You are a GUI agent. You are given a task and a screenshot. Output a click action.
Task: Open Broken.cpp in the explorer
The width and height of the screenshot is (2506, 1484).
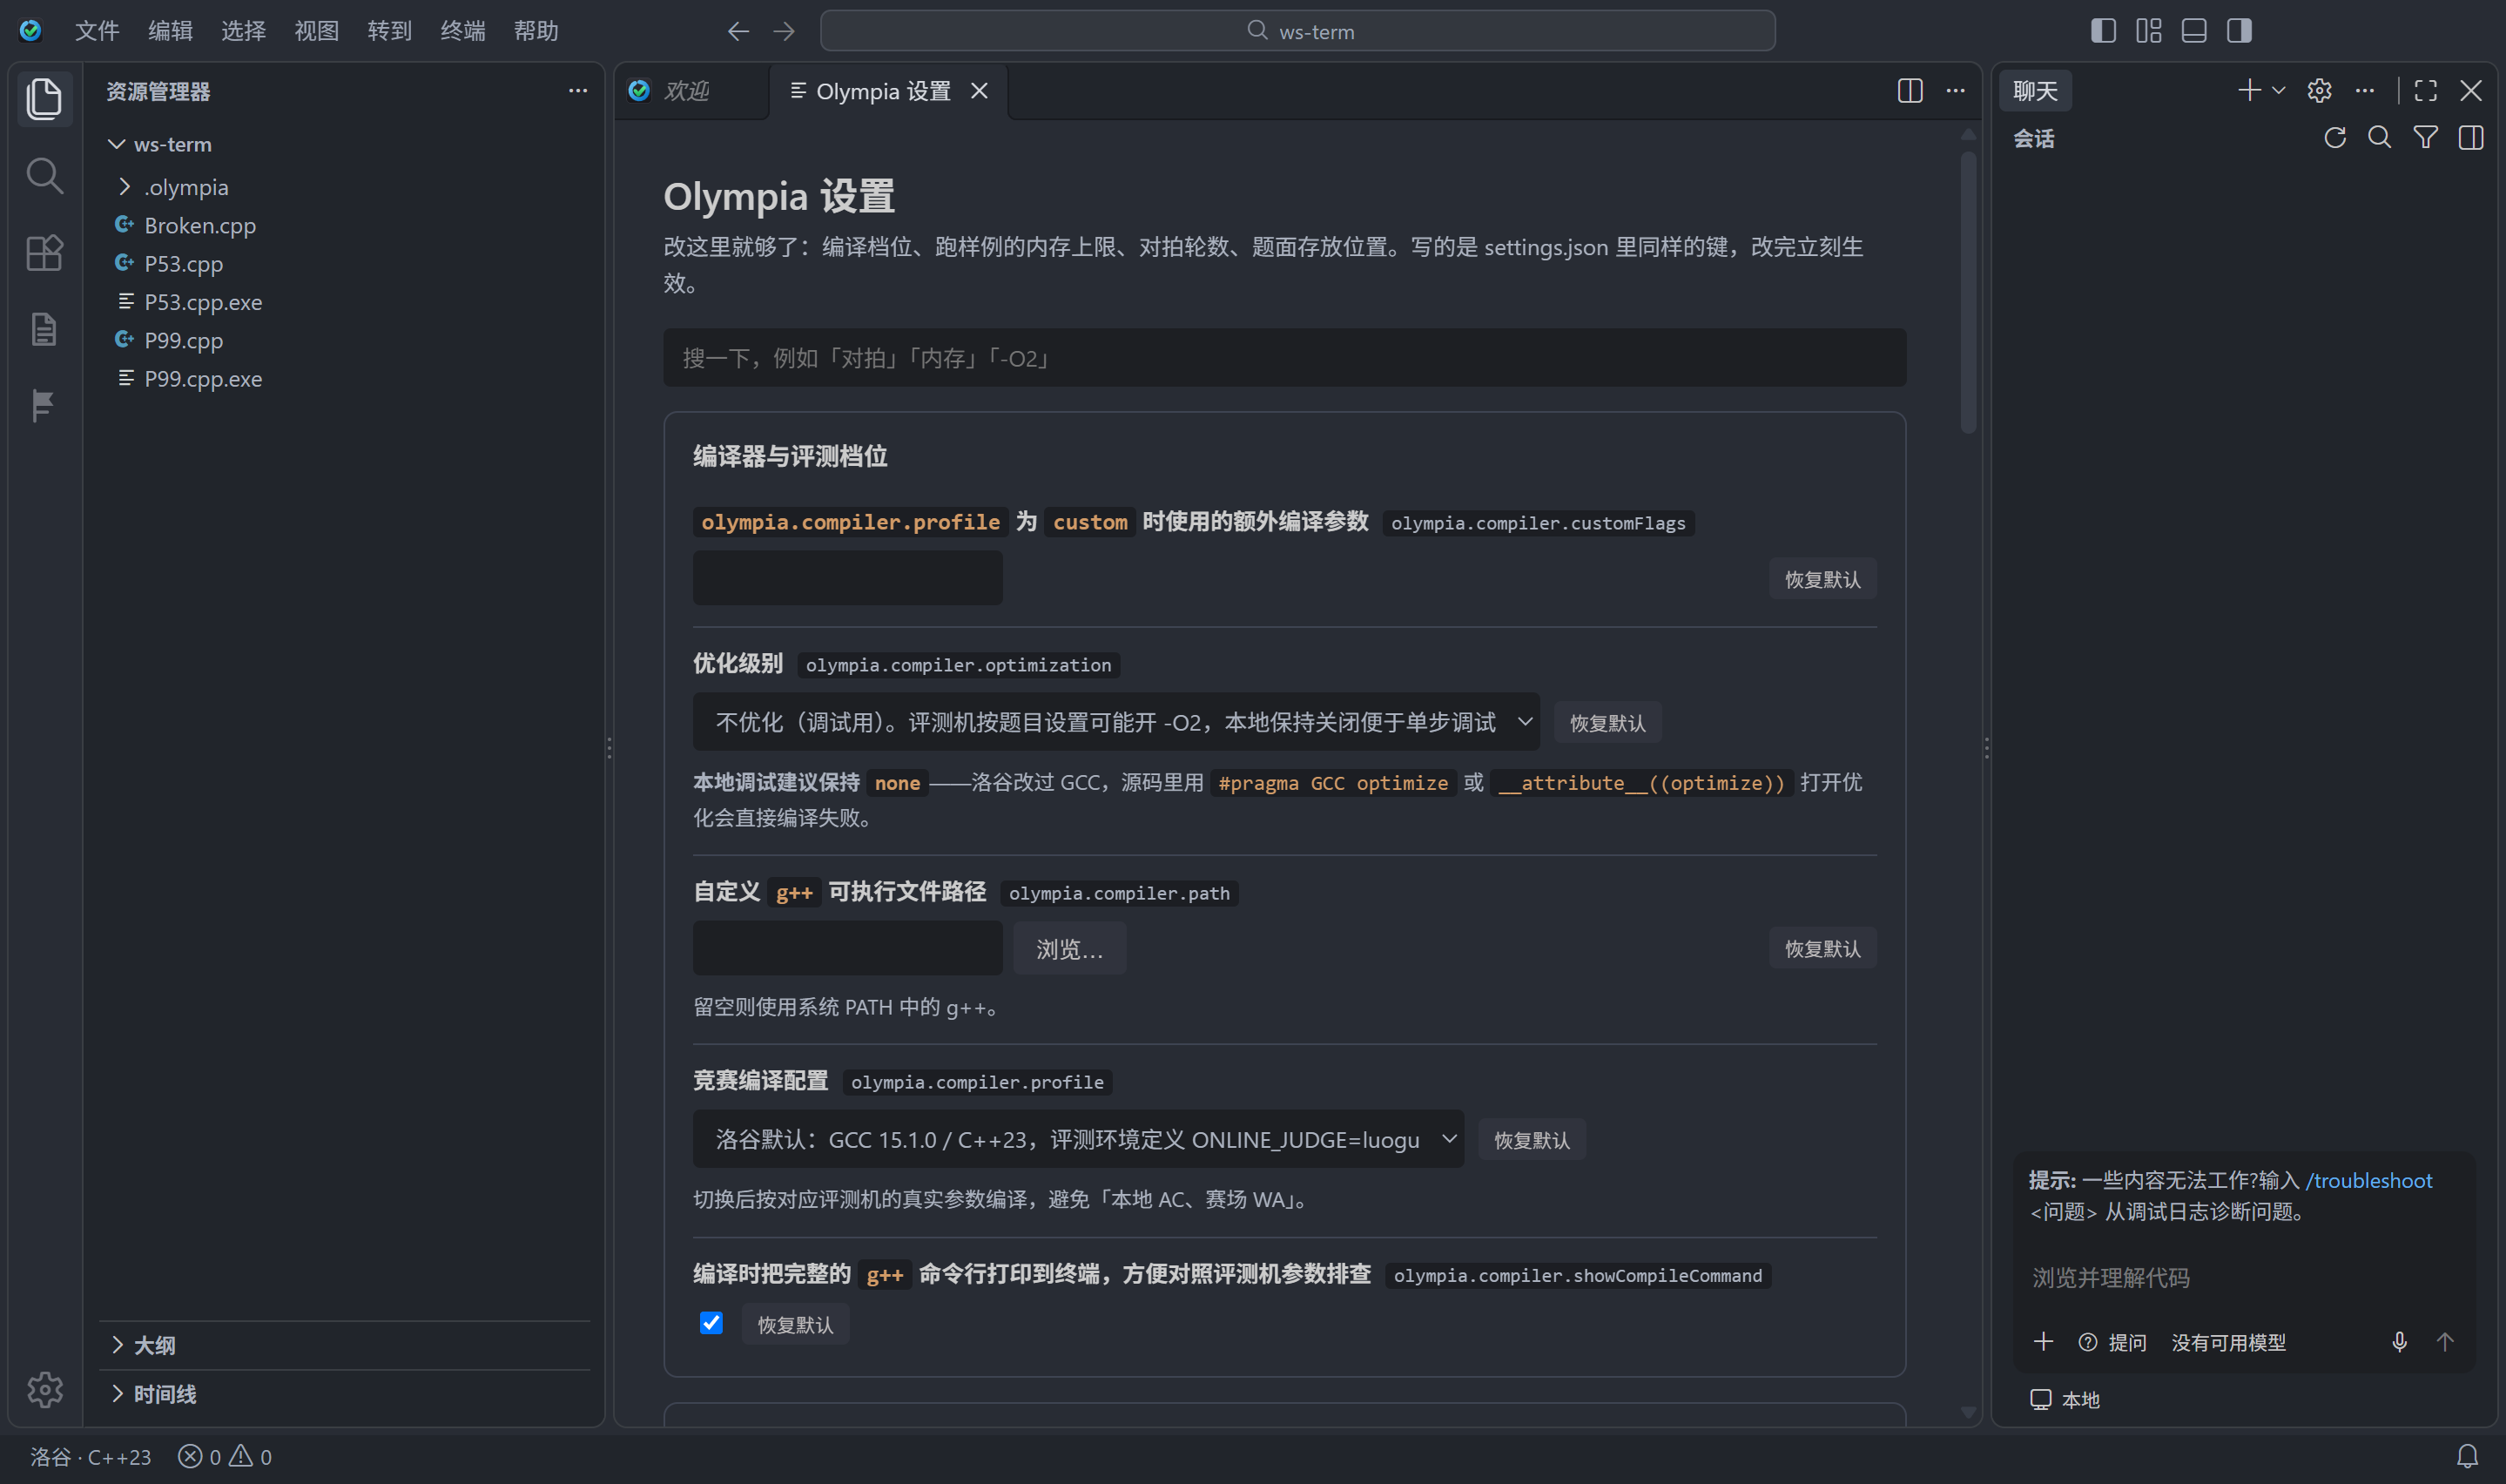pos(345,225)
